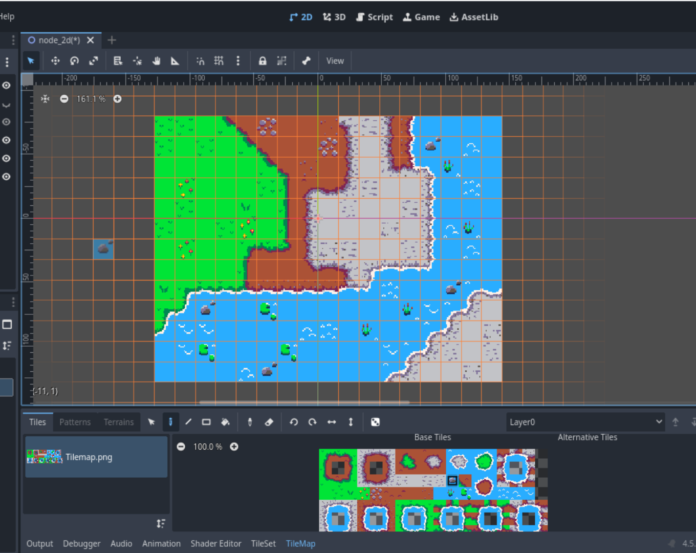Pick the TileMap Bucket fill tool
Image resolution: width=696 pixels, height=553 pixels.
[x=225, y=422]
